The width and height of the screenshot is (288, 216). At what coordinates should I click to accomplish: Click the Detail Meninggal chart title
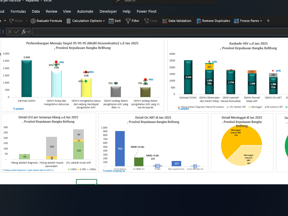(242, 122)
